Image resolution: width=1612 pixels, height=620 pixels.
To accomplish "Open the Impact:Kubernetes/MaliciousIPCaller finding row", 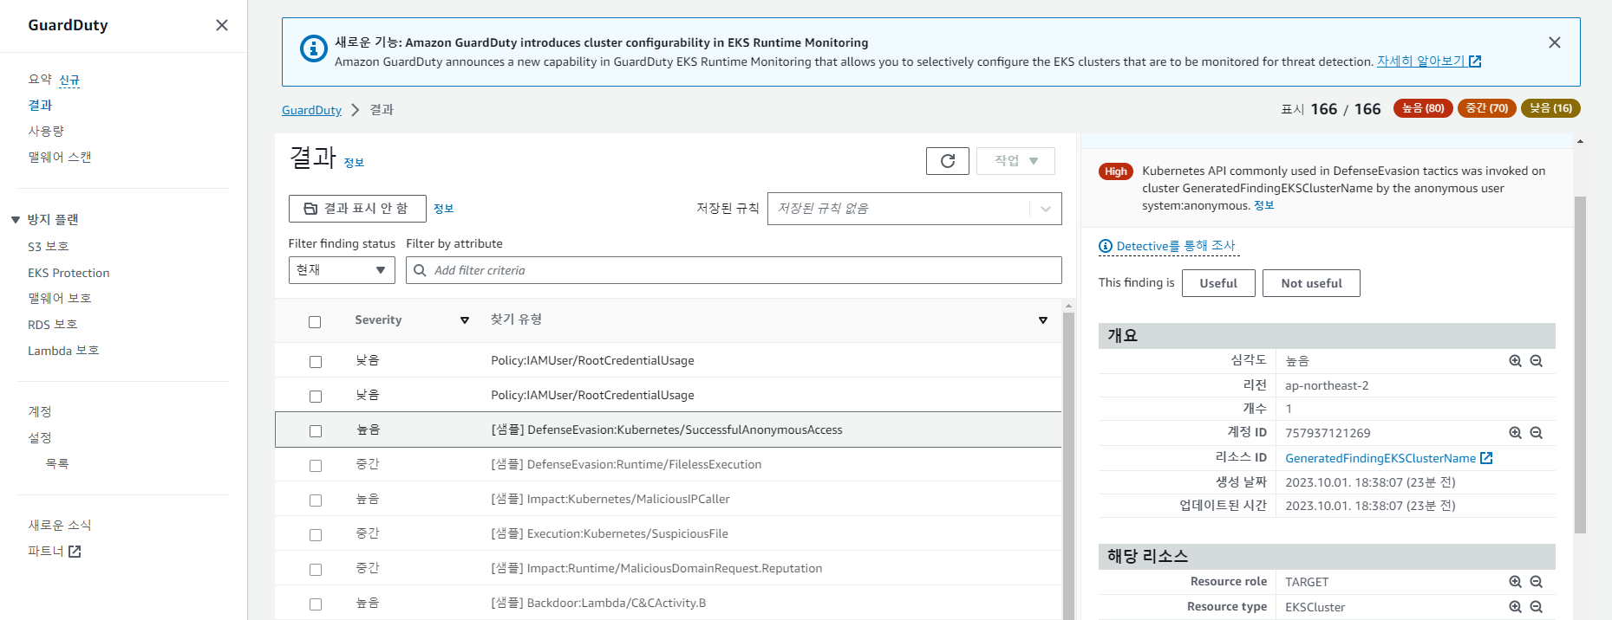I will pos(668,499).
